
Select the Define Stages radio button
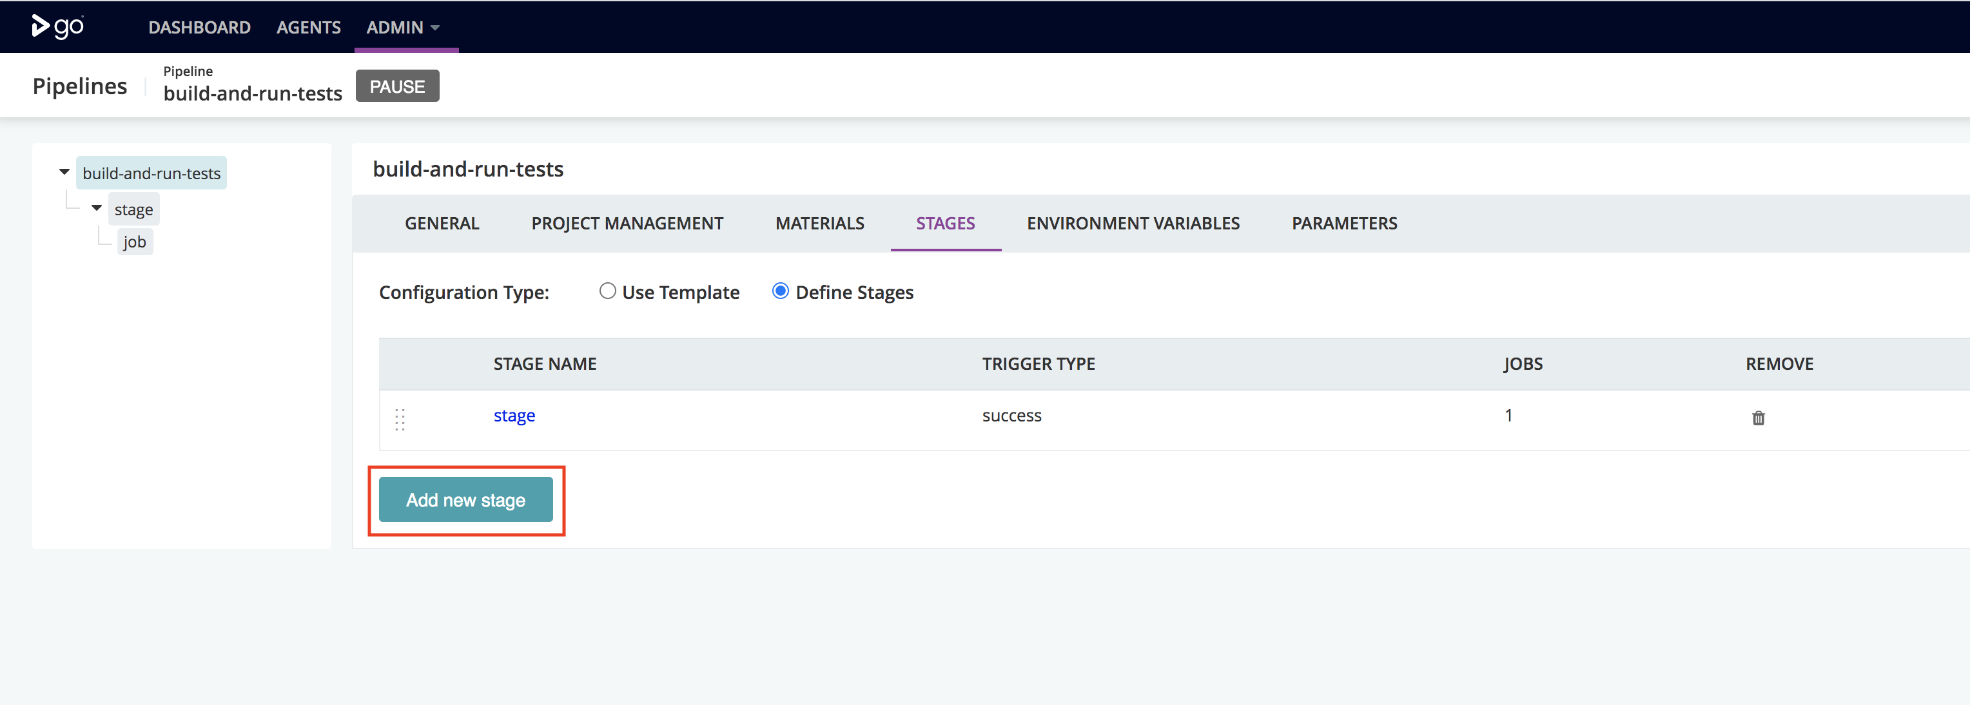coord(780,291)
